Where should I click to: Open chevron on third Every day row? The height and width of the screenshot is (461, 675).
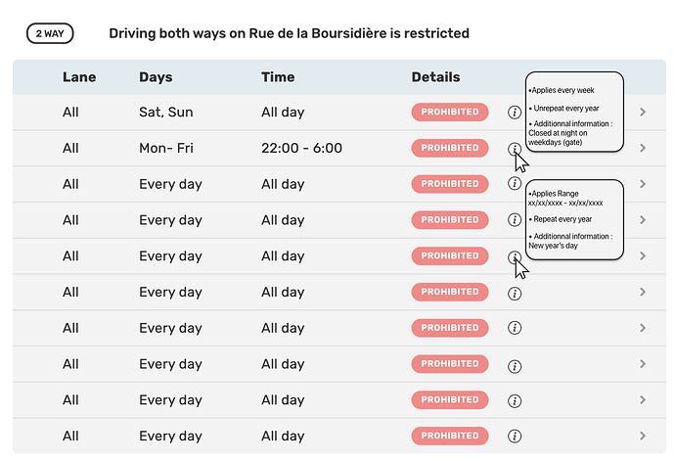643,255
